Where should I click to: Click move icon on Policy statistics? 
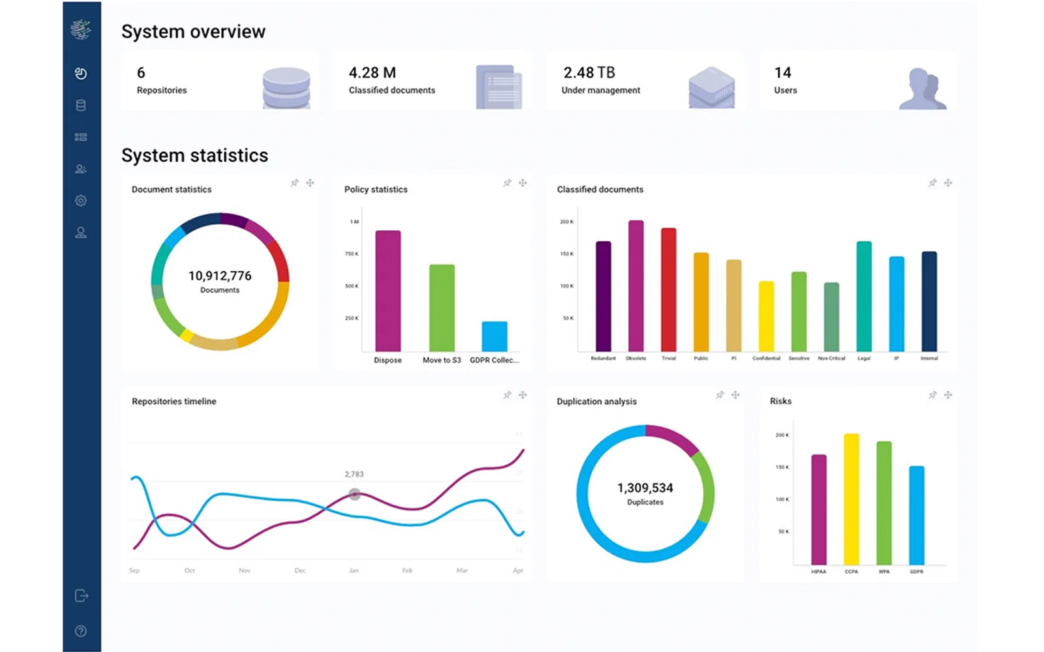[523, 183]
